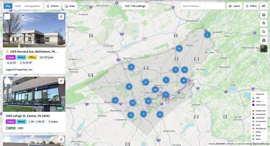Screen dimensions: 270x146
Task: Click the purple triangle marker near Palmerton
Action: coord(155,64)
